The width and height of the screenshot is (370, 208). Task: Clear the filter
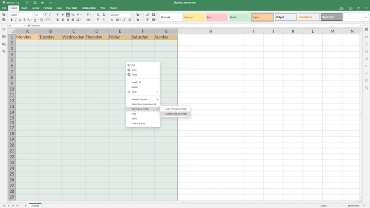tap(104, 20)
